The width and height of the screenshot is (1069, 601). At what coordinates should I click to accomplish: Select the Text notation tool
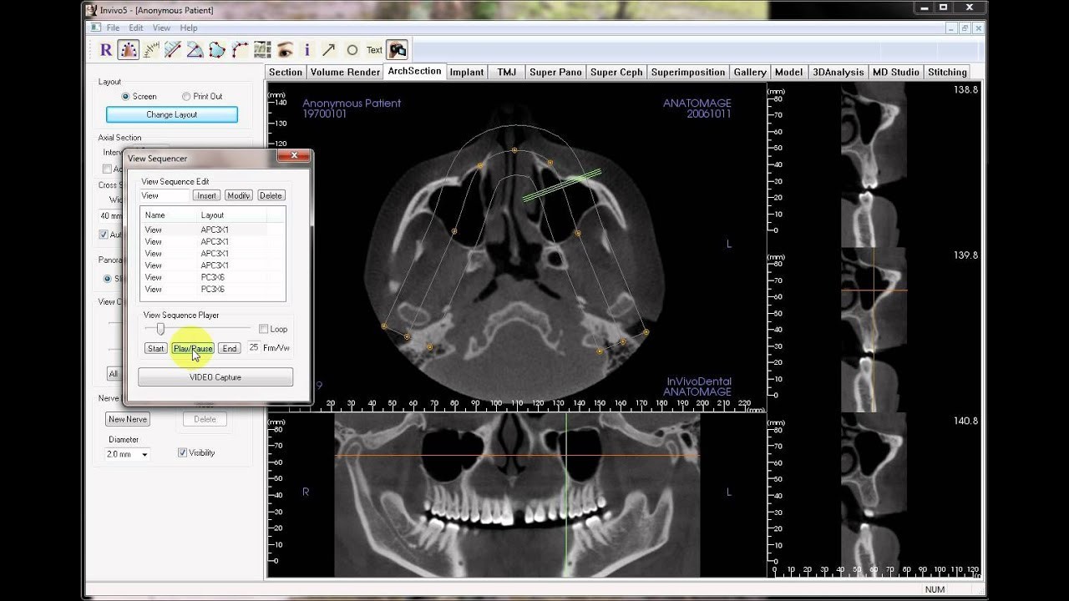click(374, 50)
